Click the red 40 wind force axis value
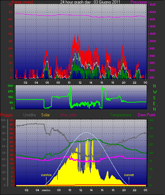 pyautogui.click(x=10, y=19)
